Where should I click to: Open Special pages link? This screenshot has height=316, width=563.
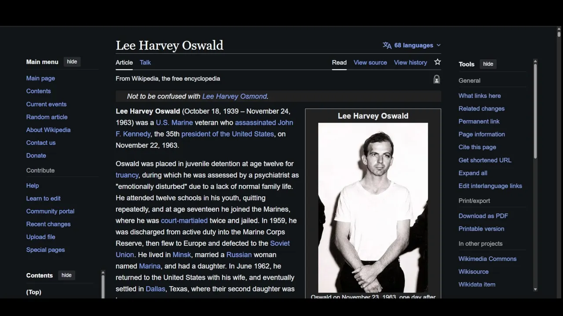45,250
